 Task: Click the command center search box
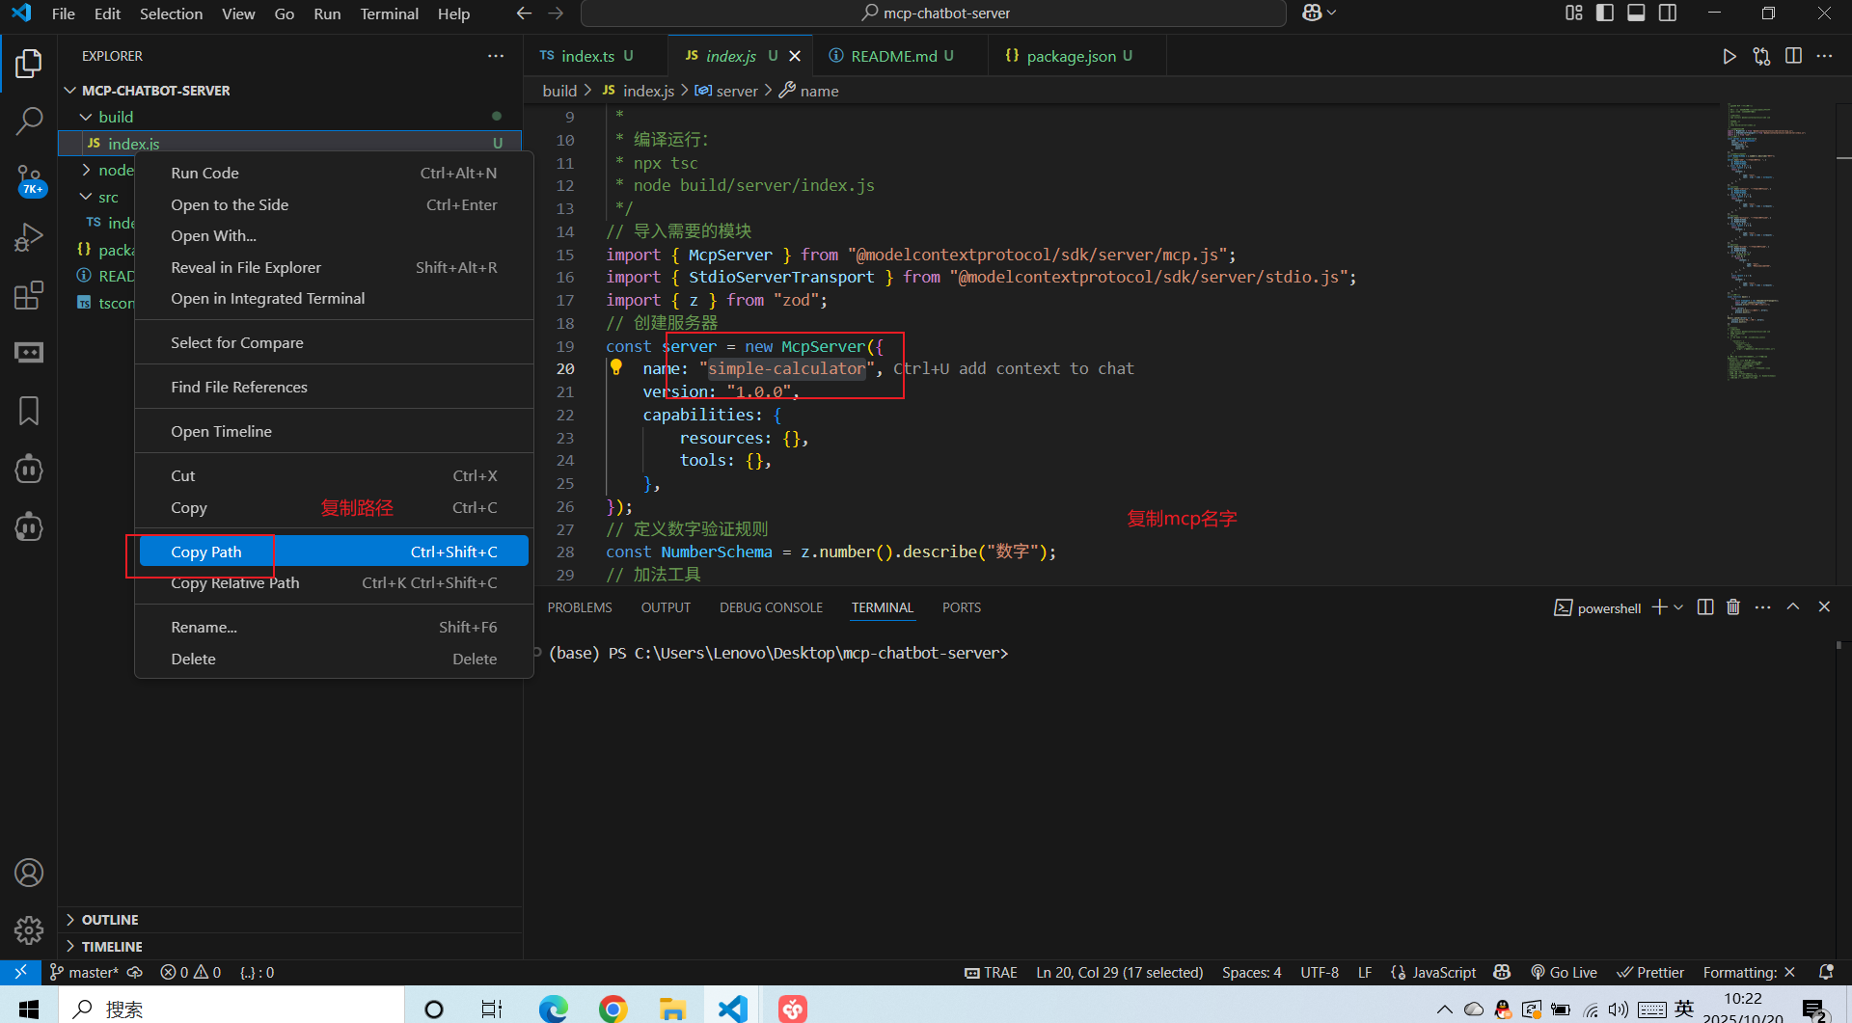tap(934, 13)
